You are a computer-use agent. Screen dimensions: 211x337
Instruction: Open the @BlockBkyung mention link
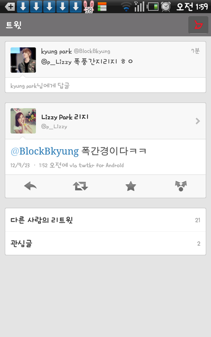[x=45, y=151]
